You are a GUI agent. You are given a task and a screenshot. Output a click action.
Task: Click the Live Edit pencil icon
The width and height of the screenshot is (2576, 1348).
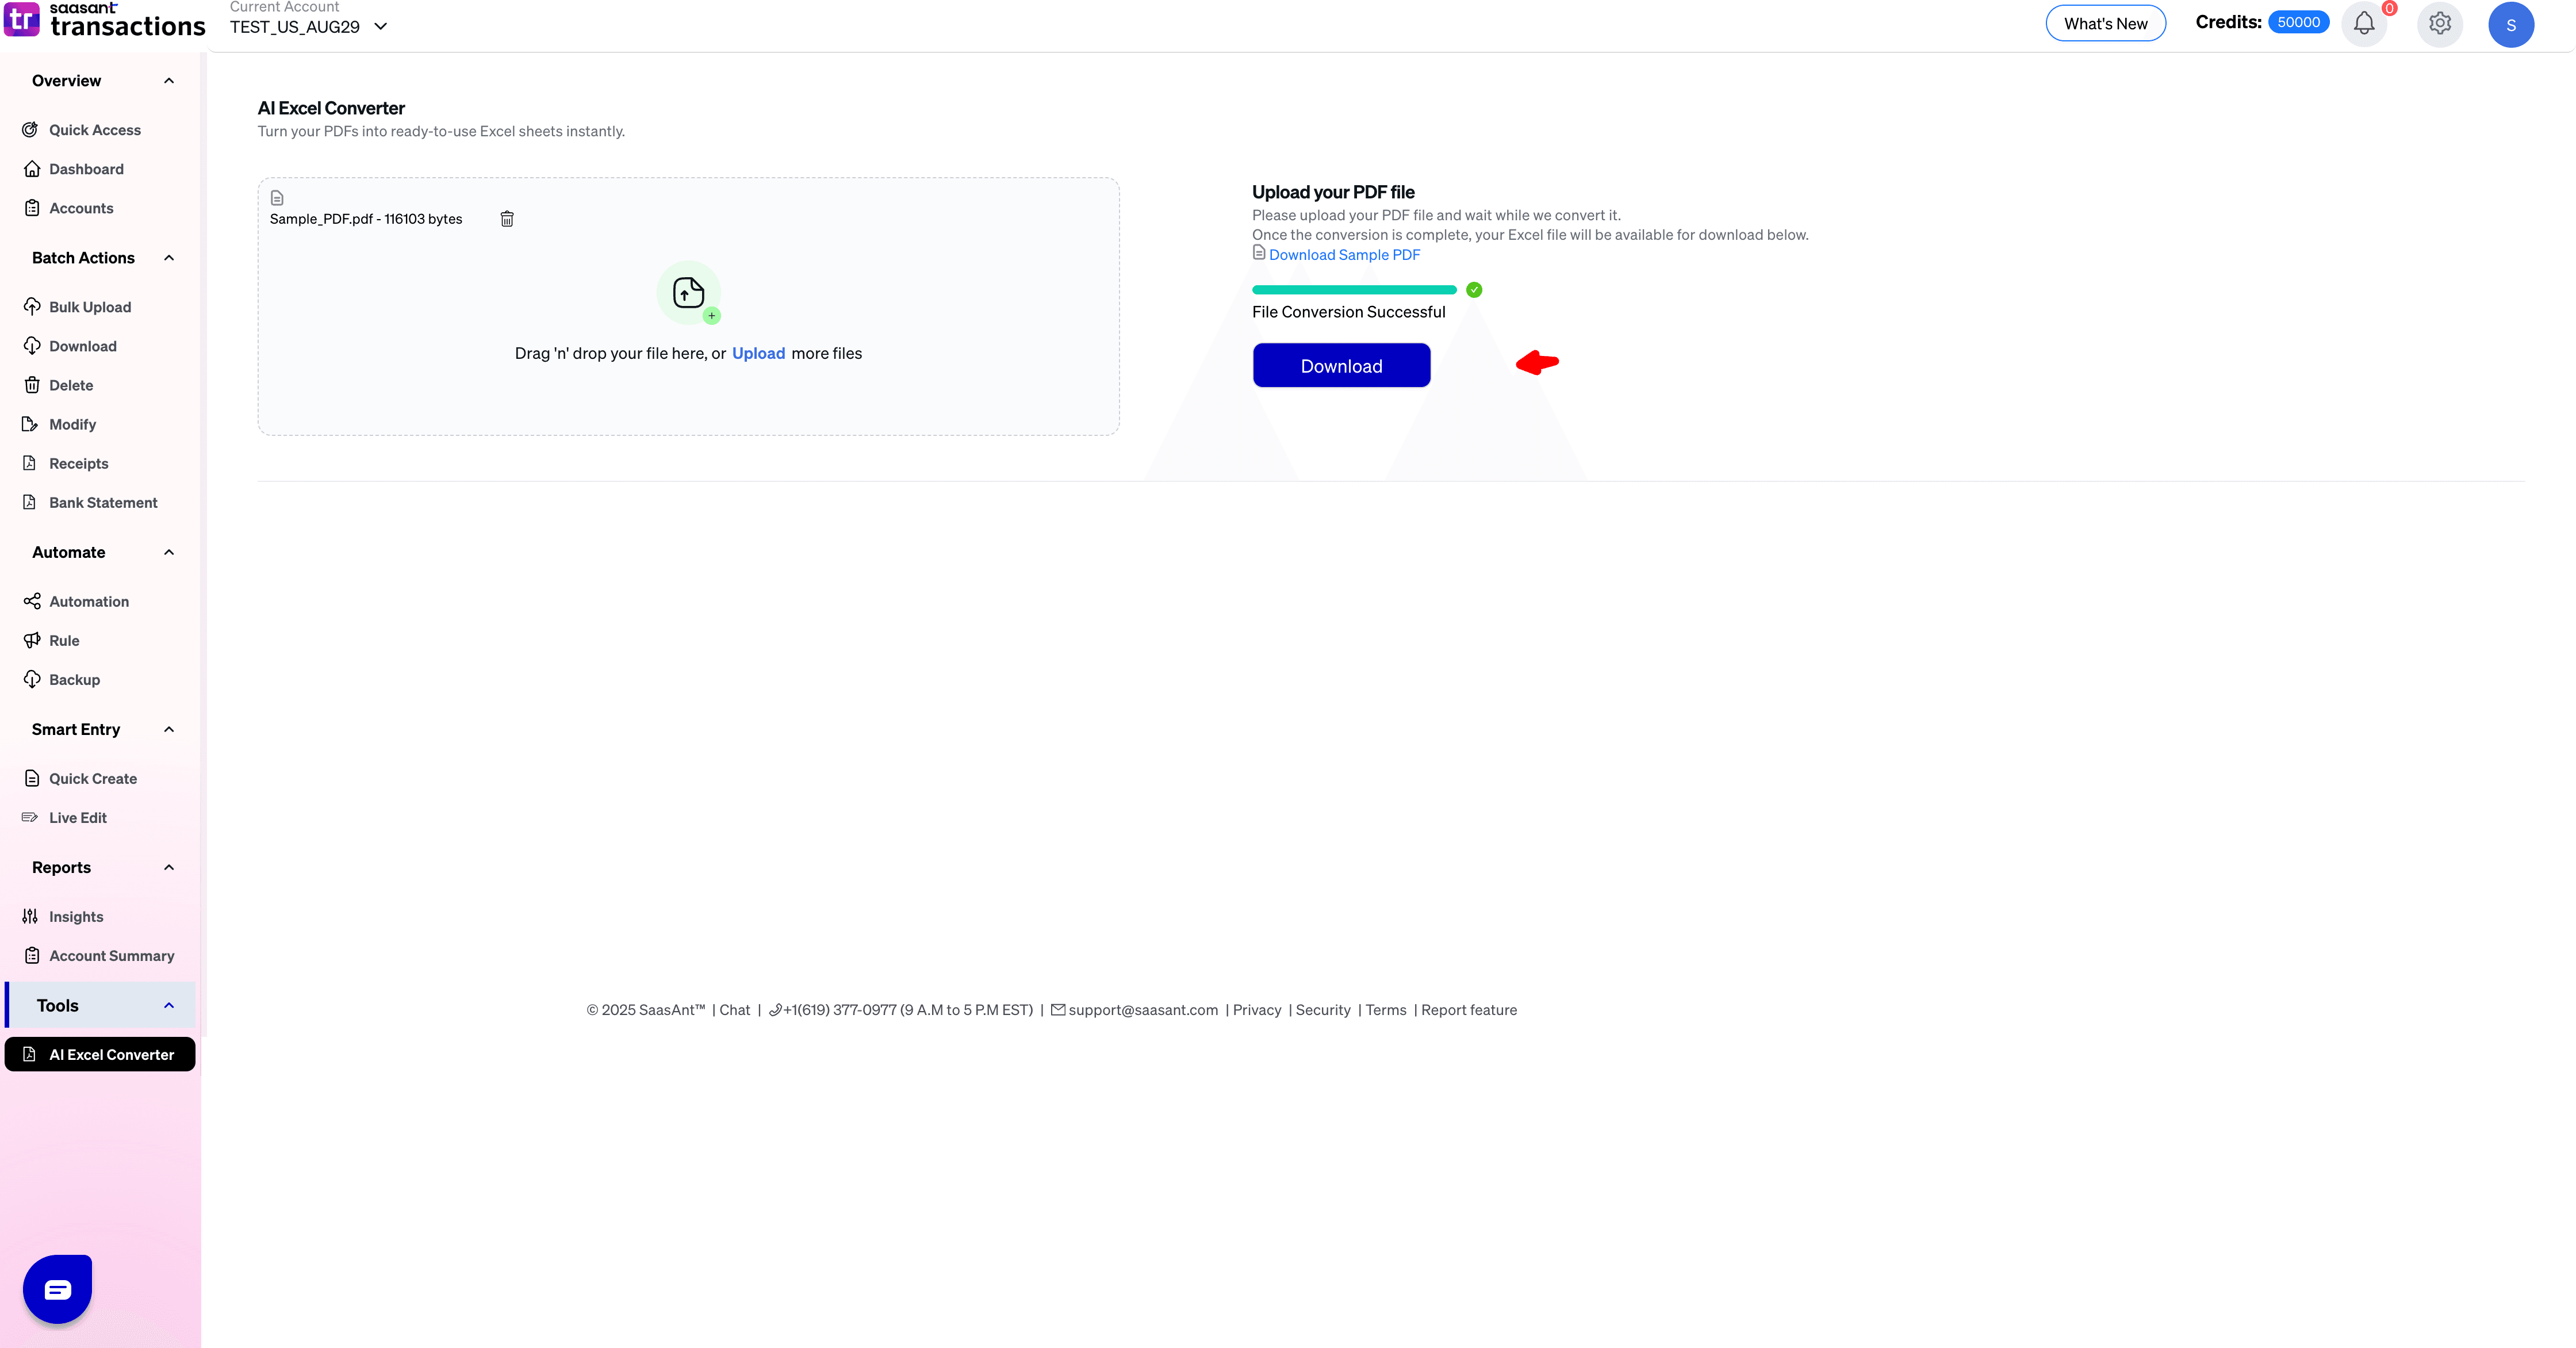coord(31,817)
